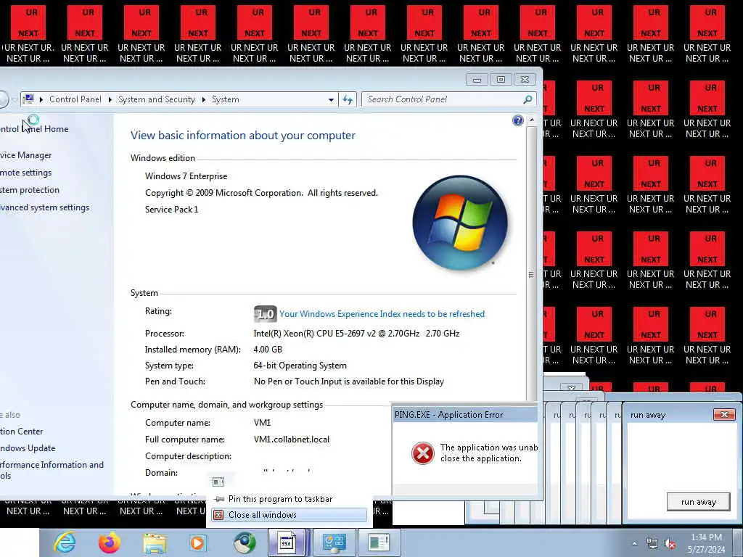
Task: Go to Control Panel breadcrumb
Action: [x=75, y=99]
